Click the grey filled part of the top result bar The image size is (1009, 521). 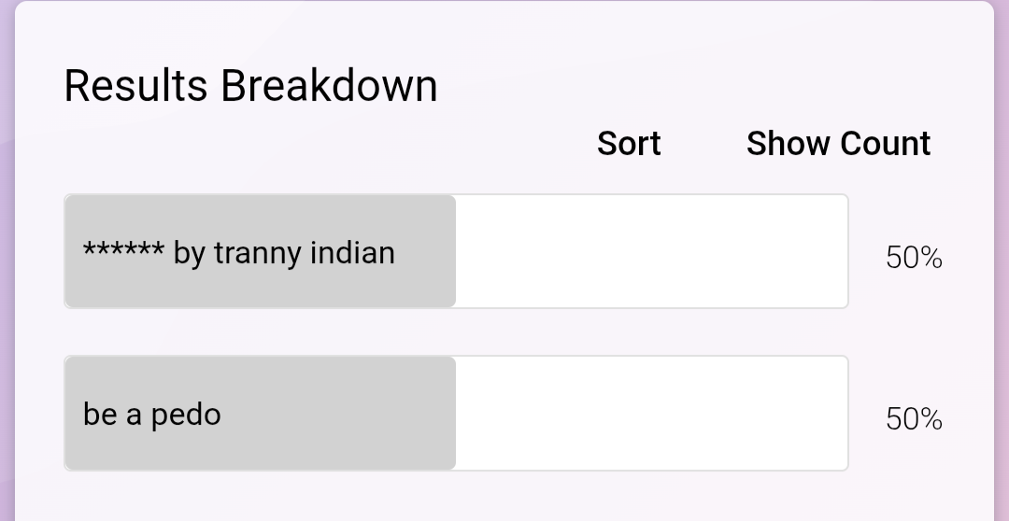260,251
